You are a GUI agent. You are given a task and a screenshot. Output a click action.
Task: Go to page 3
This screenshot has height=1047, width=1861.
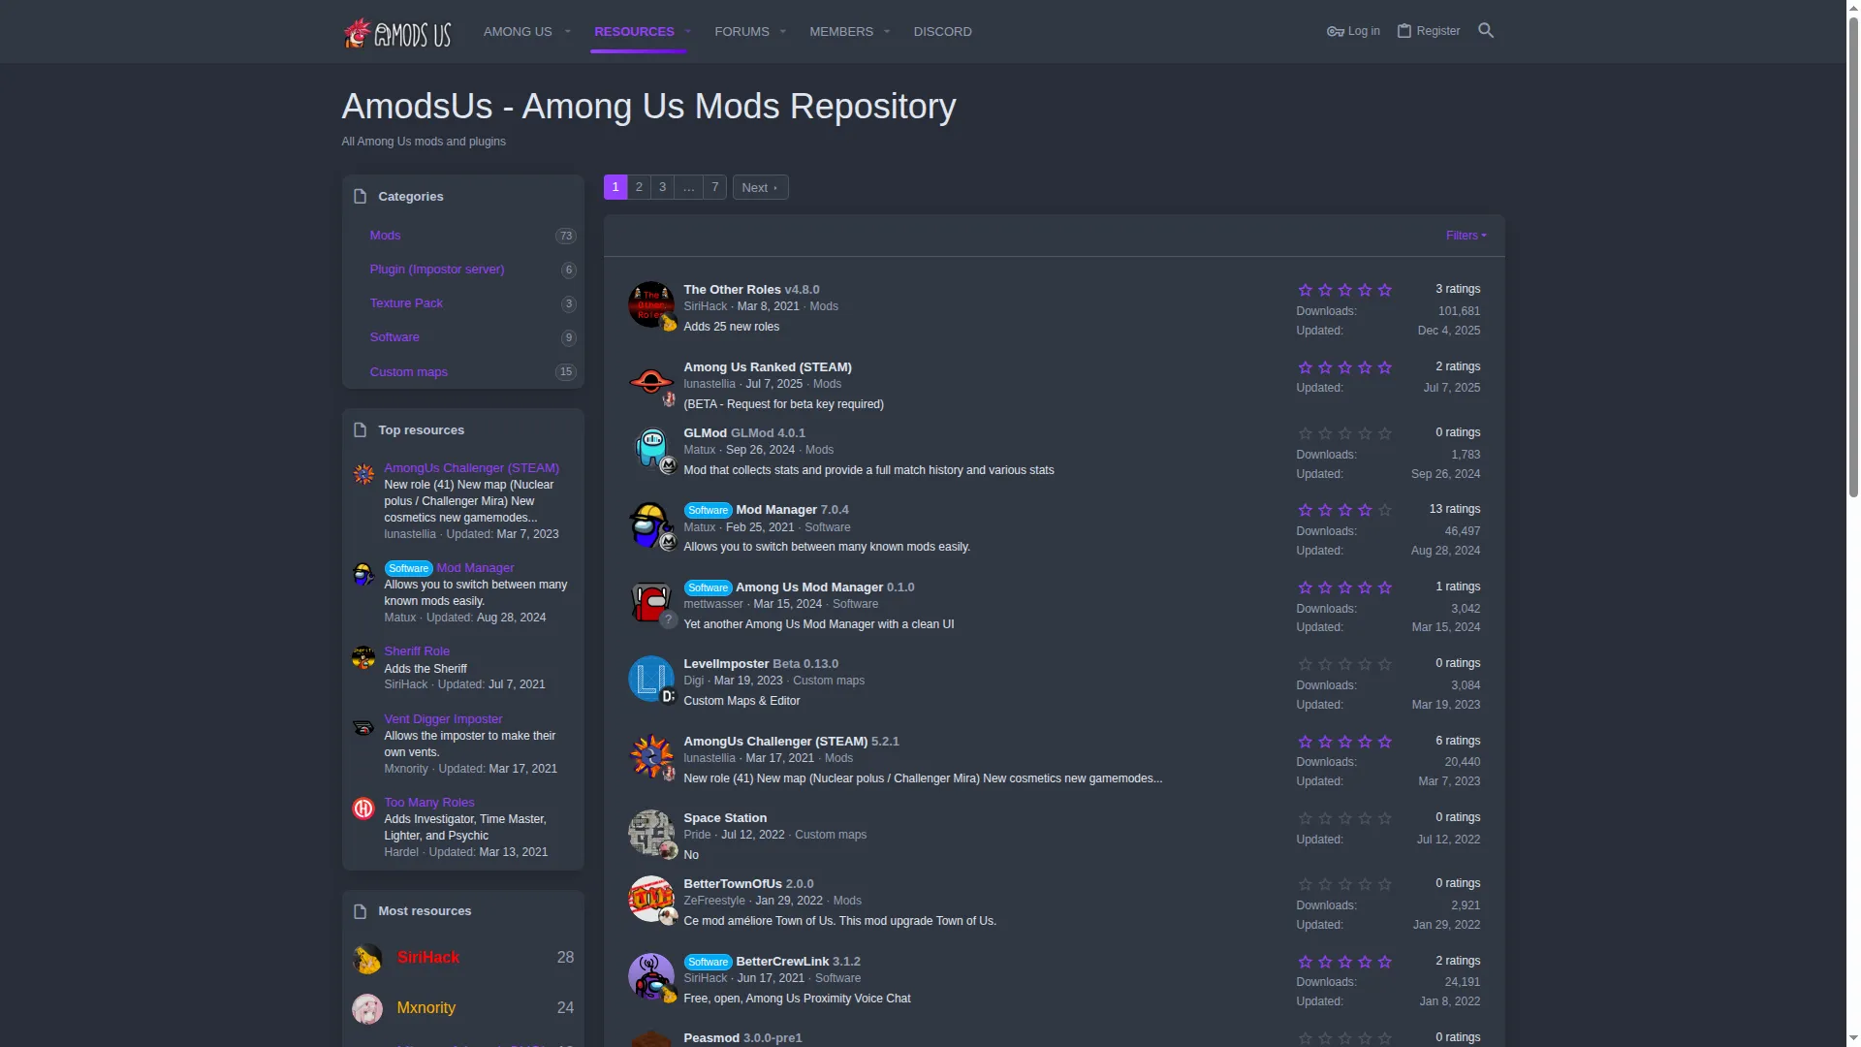662,187
